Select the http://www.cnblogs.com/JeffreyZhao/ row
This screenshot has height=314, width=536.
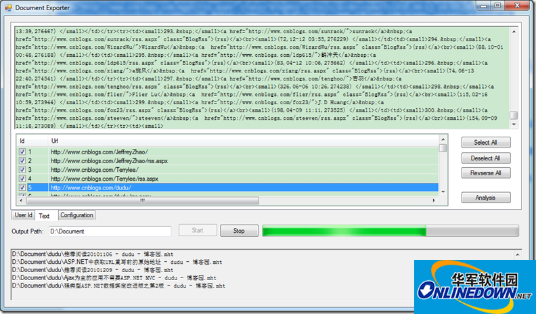coord(227,152)
